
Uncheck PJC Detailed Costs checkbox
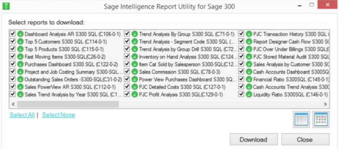(x=127, y=87)
